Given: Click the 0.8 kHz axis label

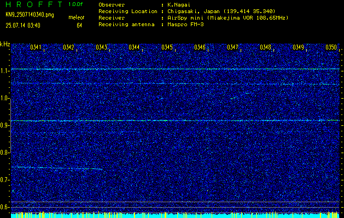Looking at the screenshot, I should coord(4,153).
